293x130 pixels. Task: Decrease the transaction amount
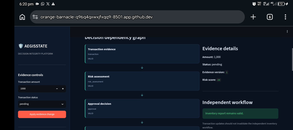click(57, 89)
